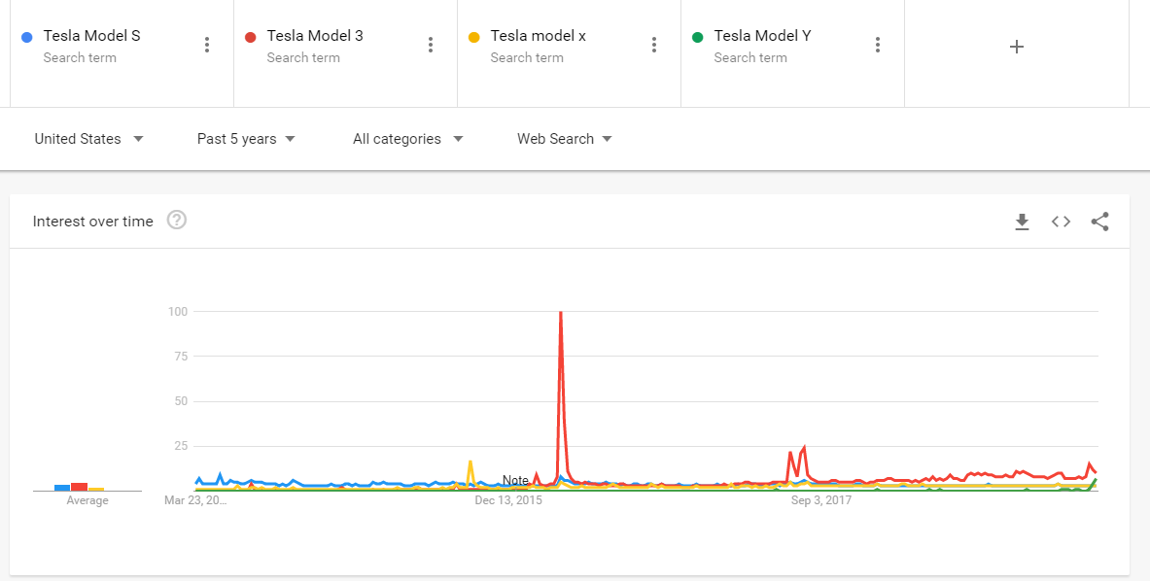Expand the United States region dropdown
The image size is (1150, 581).
88,139
